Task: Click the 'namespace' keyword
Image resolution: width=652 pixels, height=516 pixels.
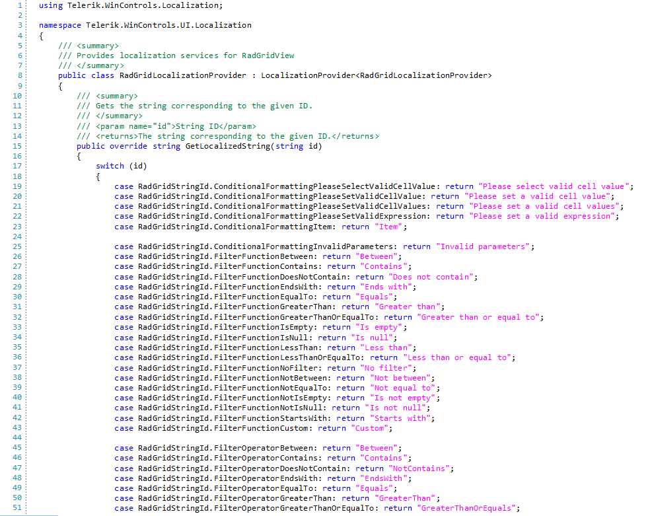Action: 60,25
